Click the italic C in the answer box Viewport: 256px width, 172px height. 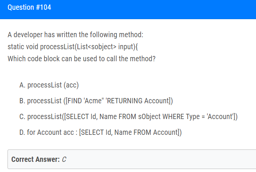(64, 159)
